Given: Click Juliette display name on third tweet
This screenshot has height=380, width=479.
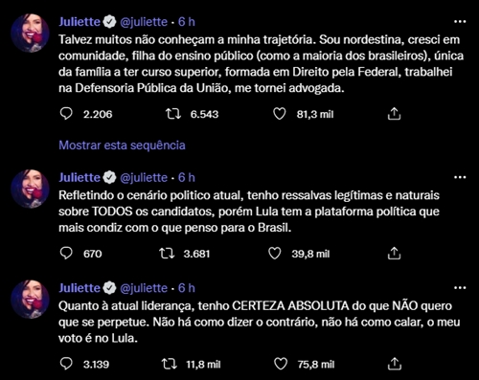Looking at the screenshot, I should [x=80, y=288].
